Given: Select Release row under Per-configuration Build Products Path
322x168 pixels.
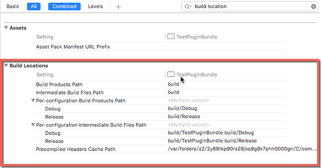Looking at the screenshot, I should (x=160, y=117).
